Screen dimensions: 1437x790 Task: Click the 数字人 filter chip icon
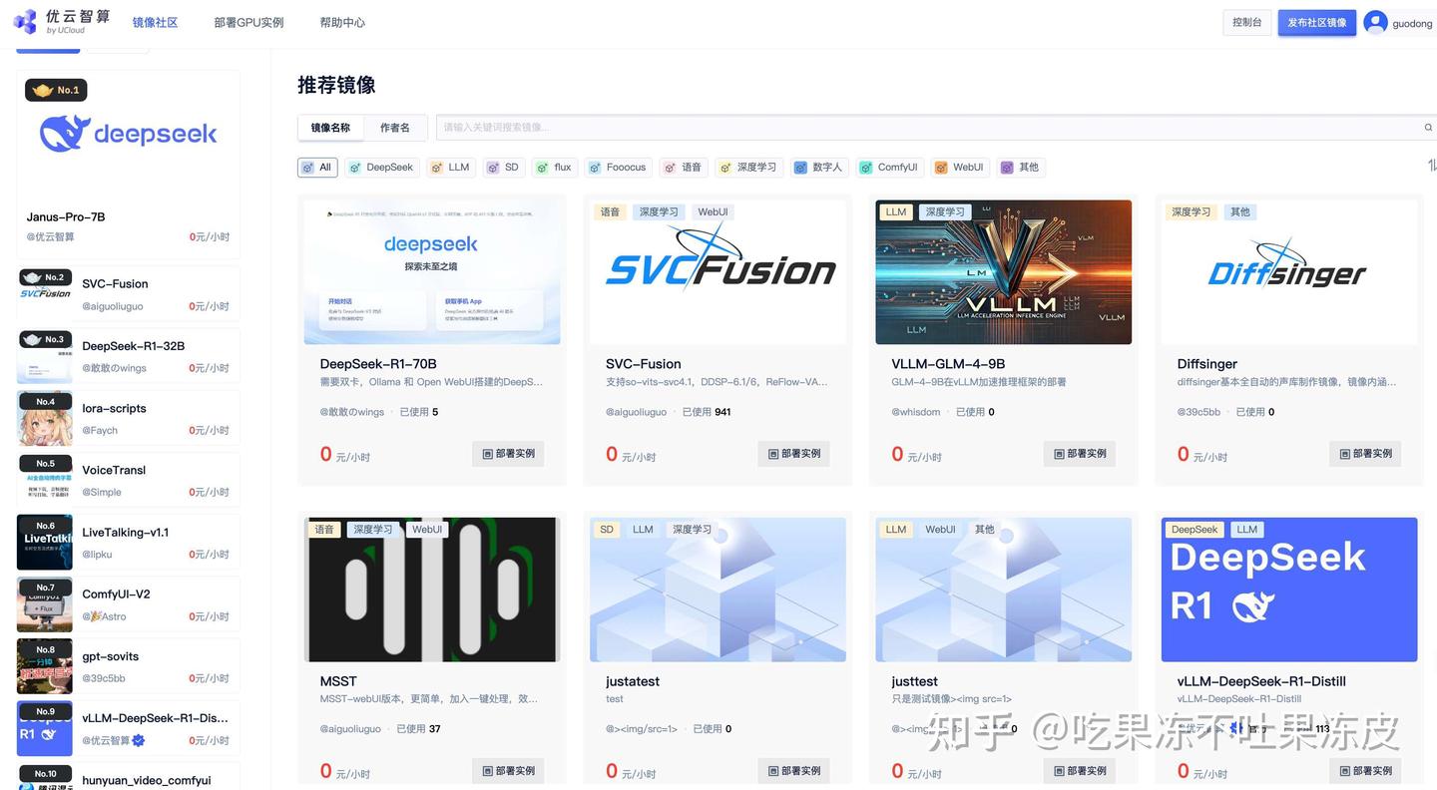pos(799,167)
